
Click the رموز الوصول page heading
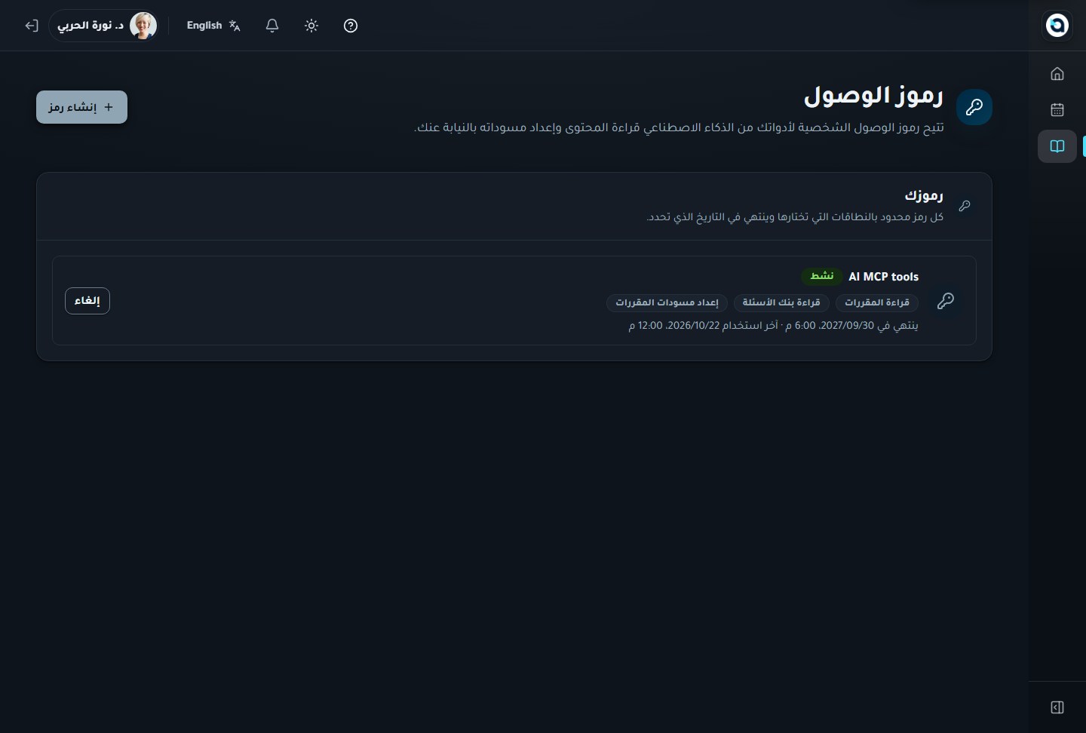873,96
